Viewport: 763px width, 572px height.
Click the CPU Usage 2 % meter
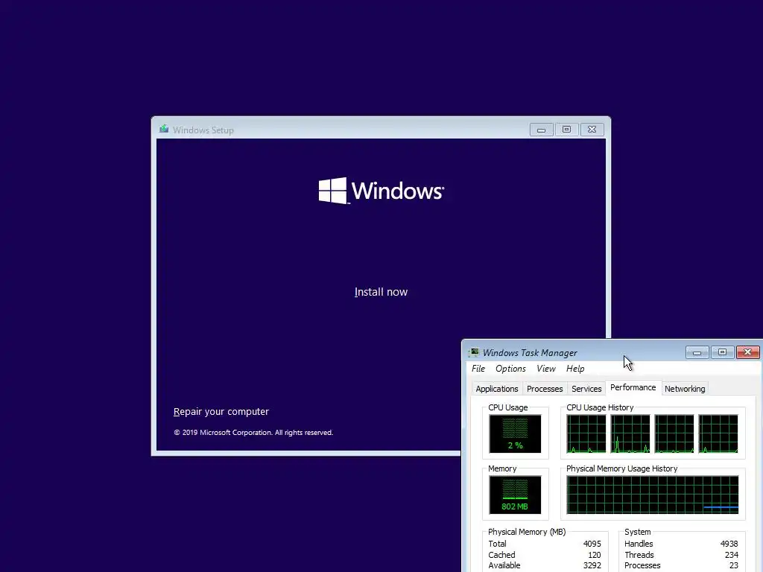[515, 434]
